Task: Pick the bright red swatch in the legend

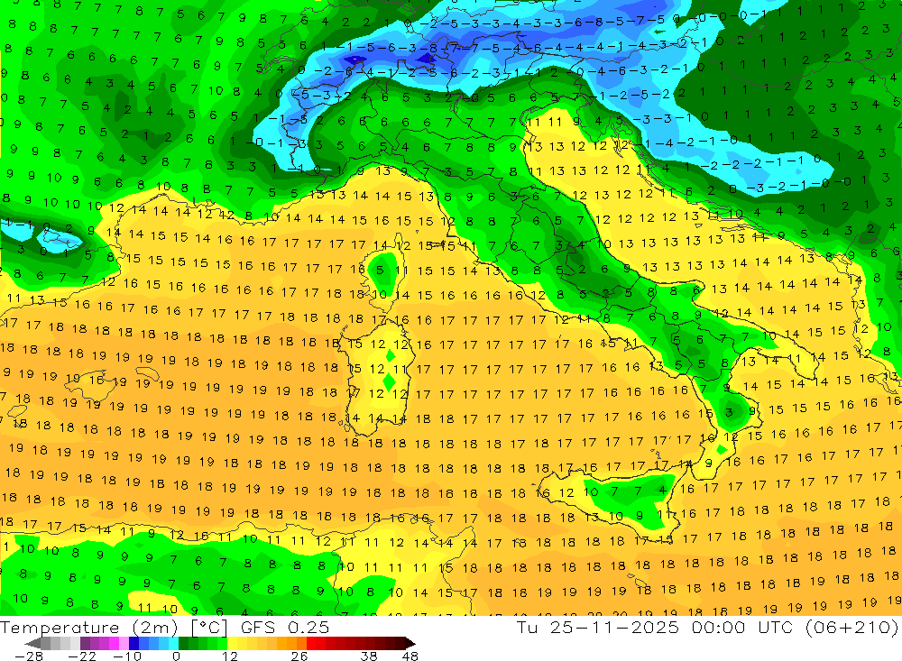Action: 311,643
